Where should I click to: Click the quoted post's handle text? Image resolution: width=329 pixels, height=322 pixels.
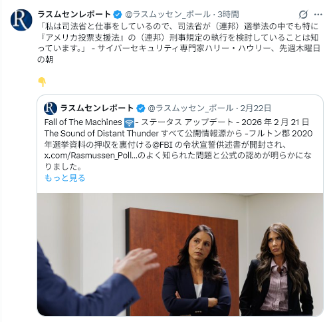point(190,108)
